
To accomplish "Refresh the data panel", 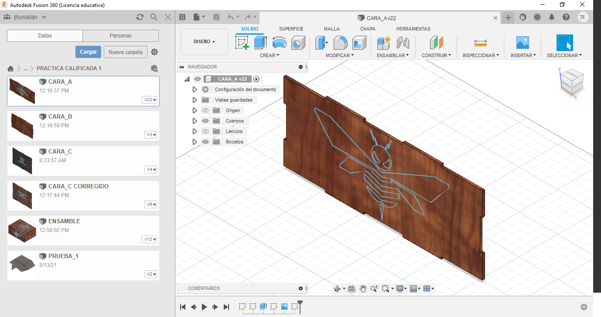I will point(140,17).
